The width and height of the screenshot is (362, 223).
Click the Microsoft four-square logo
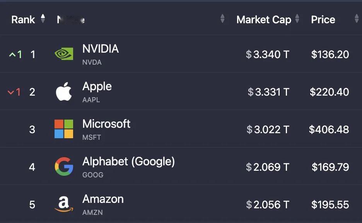click(x=64, y=129)
